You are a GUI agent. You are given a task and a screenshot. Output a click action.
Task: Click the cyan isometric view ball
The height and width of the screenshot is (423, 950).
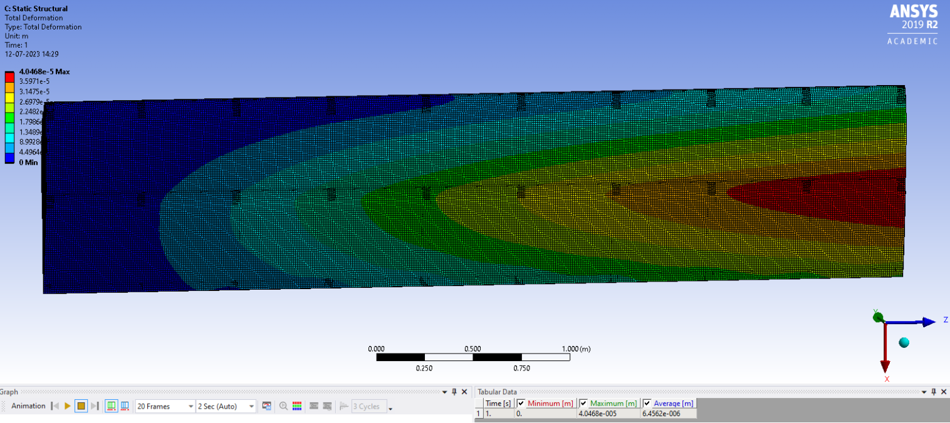904,342
